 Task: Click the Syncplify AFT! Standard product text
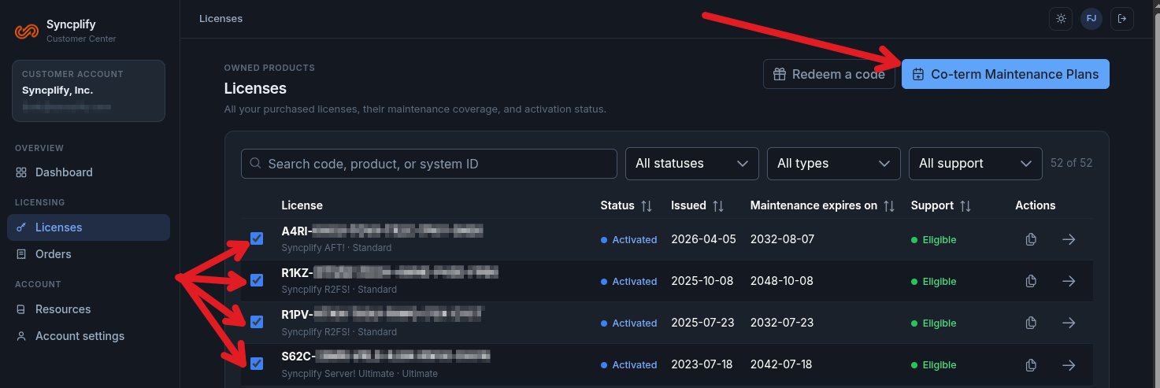[x=336, y=248]
